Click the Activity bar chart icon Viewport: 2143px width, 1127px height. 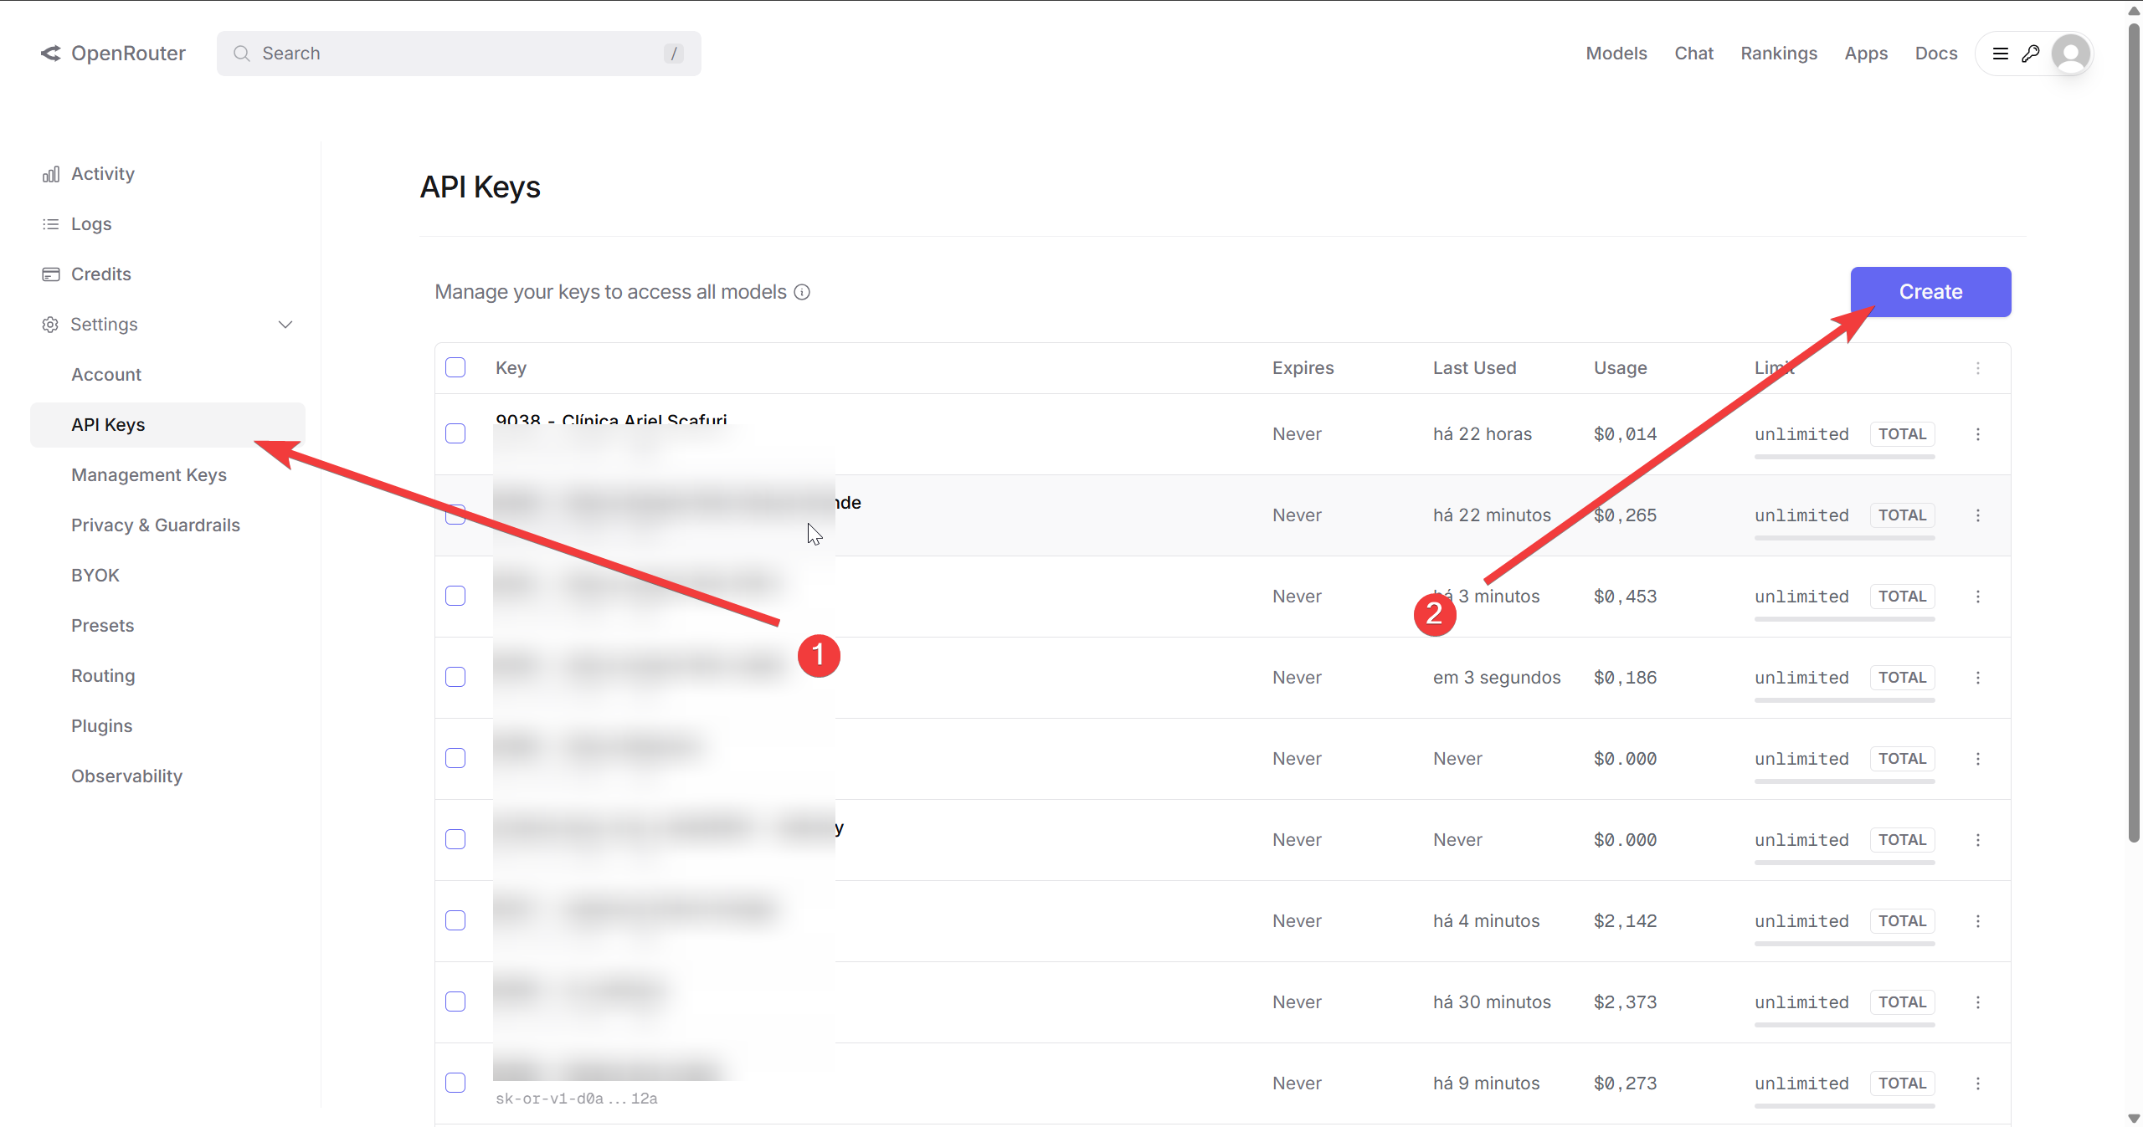pyautogui.click(x=51, y=174)
